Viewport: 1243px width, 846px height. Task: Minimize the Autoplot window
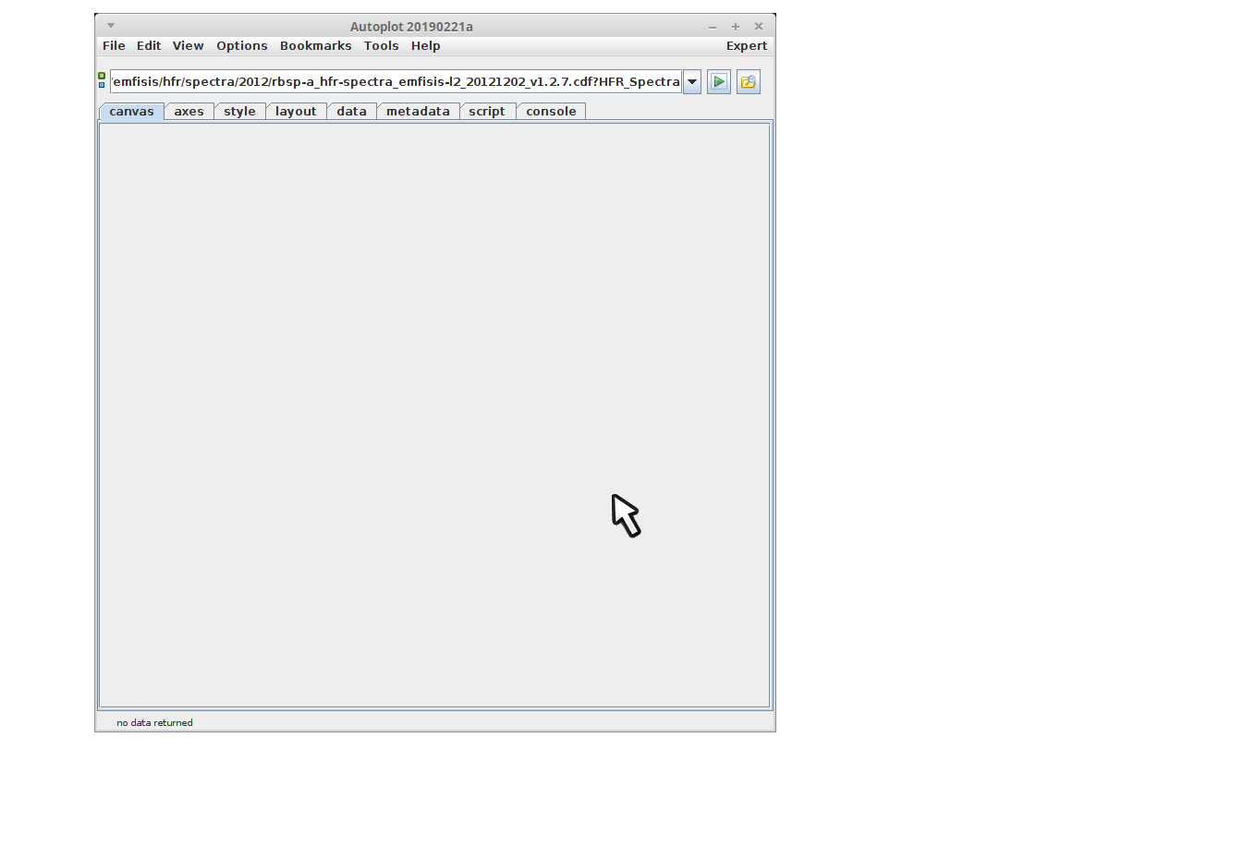coord(713,27)
